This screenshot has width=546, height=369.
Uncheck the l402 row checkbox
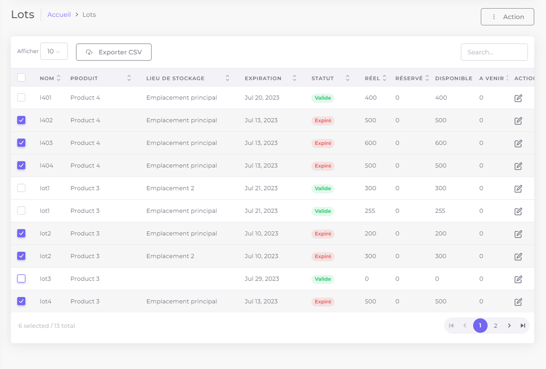(21, 120)
